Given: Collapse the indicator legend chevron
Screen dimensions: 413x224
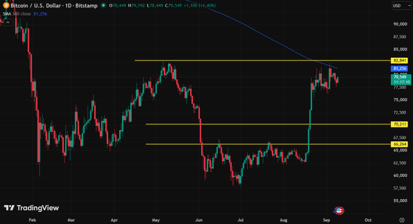Looking at the screenshot, I should 8,22.
